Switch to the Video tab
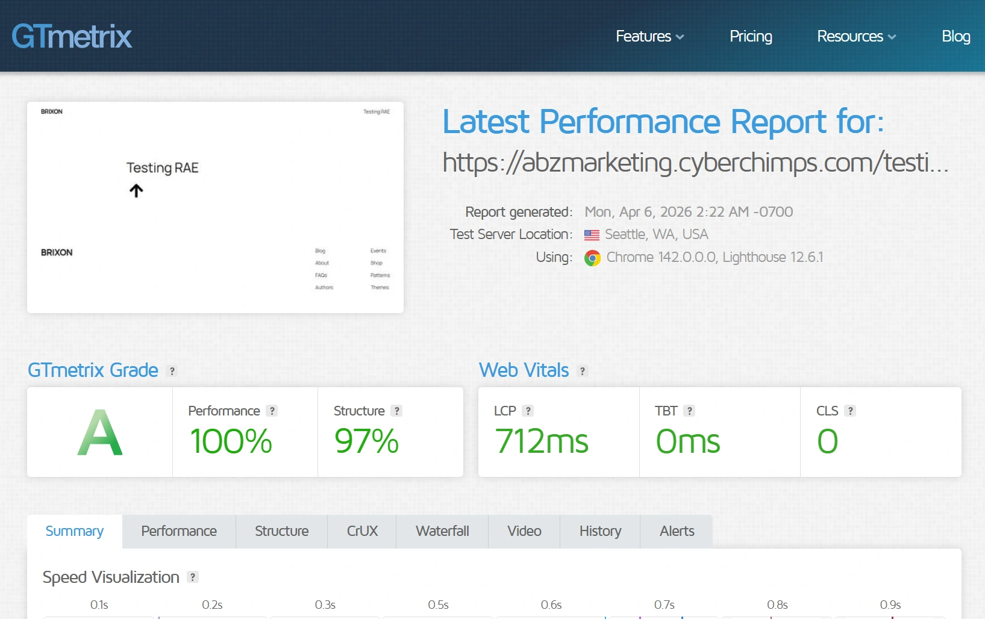 coord(524,531)
